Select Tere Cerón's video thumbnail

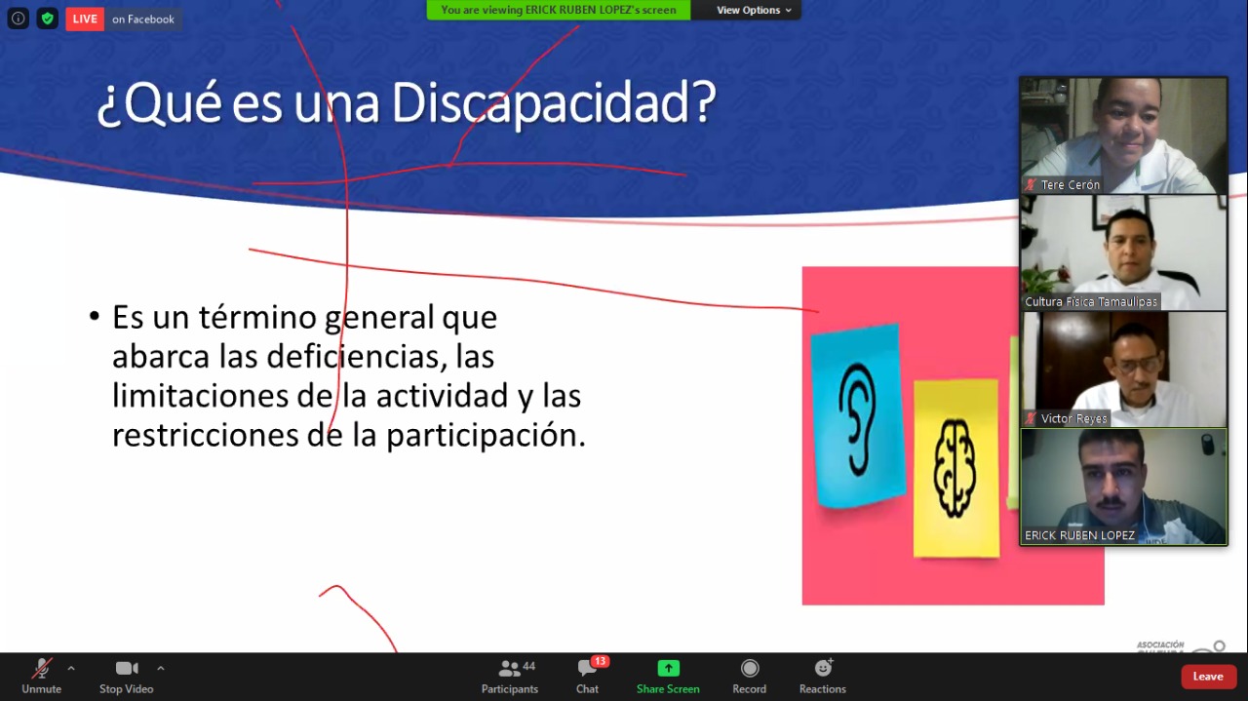pyautogui.click(x=1123, y=136)
